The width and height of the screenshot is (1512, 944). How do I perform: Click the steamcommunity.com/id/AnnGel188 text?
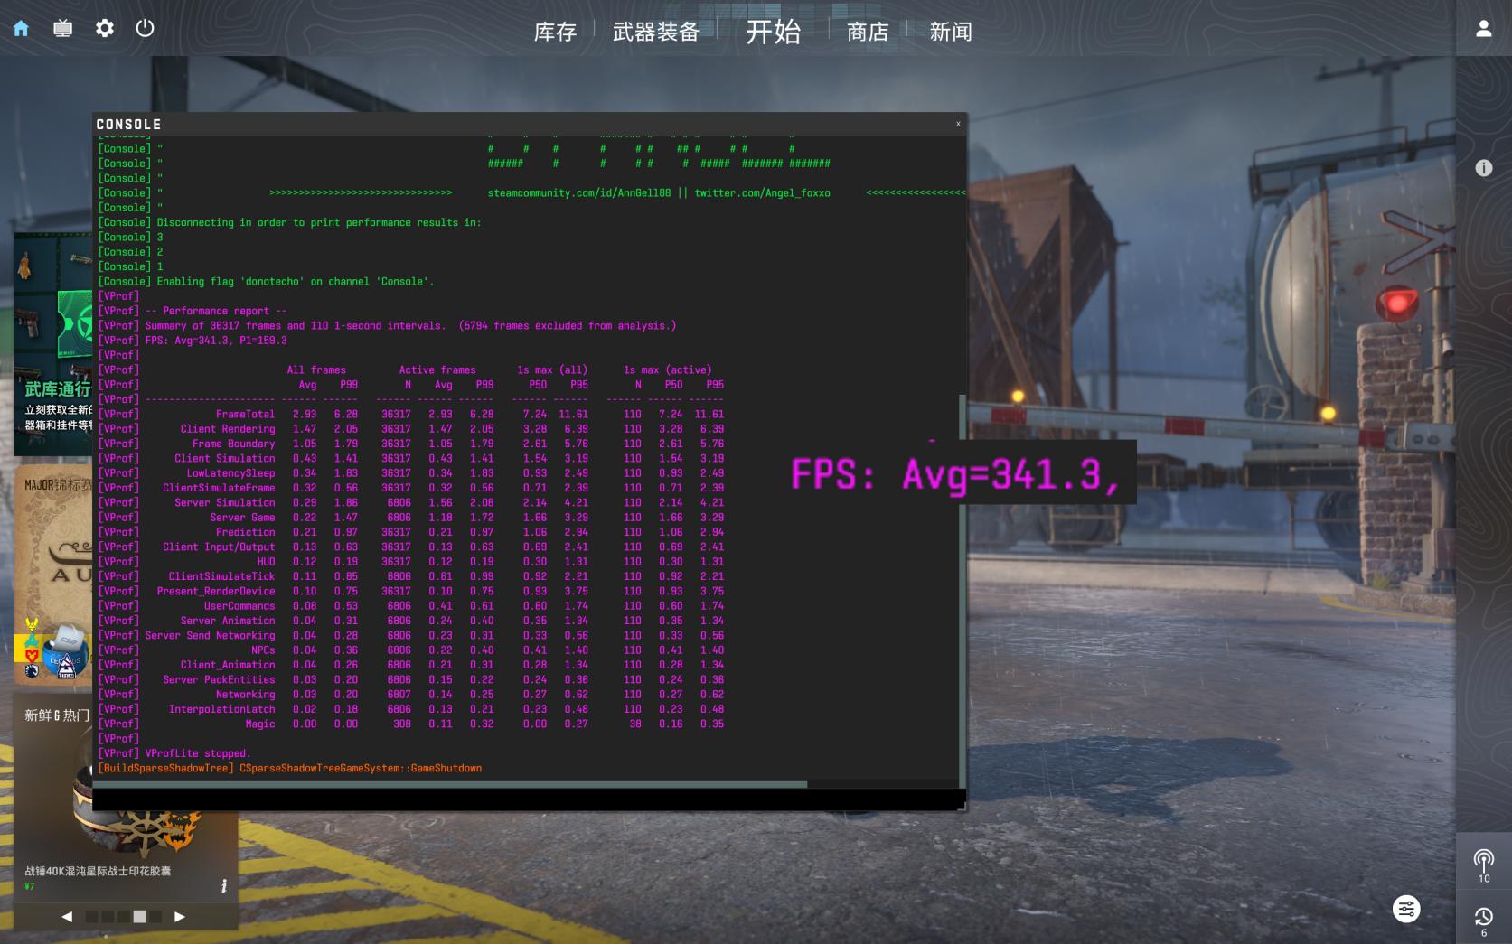[579, 193]
